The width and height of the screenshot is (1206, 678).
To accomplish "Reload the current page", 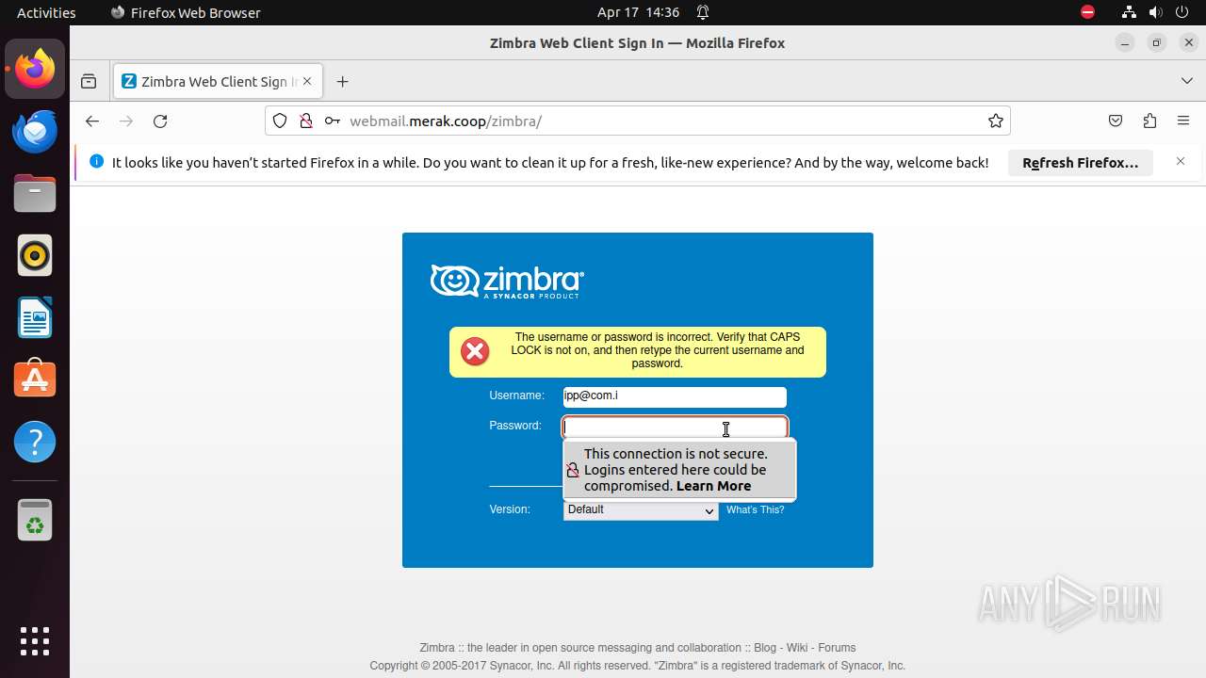I will pyautogui.click(x=160, y=121).
